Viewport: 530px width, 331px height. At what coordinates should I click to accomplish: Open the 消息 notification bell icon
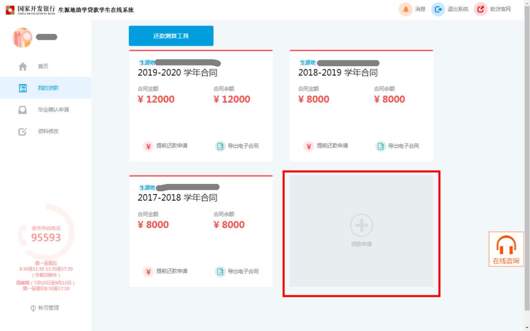pos(405,9)
